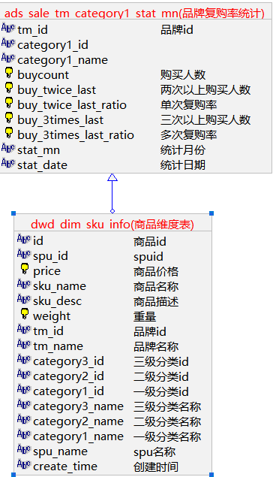Image resolution: width=273 pixels, height=477 pixels.
Task: Click the blue relationship line between the tables
Action: pos(112,195)
